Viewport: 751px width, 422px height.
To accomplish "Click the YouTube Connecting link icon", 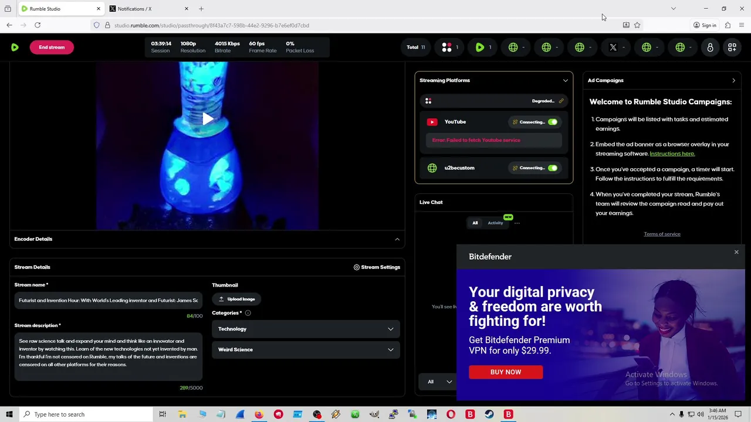I will [x=515, y=122].
